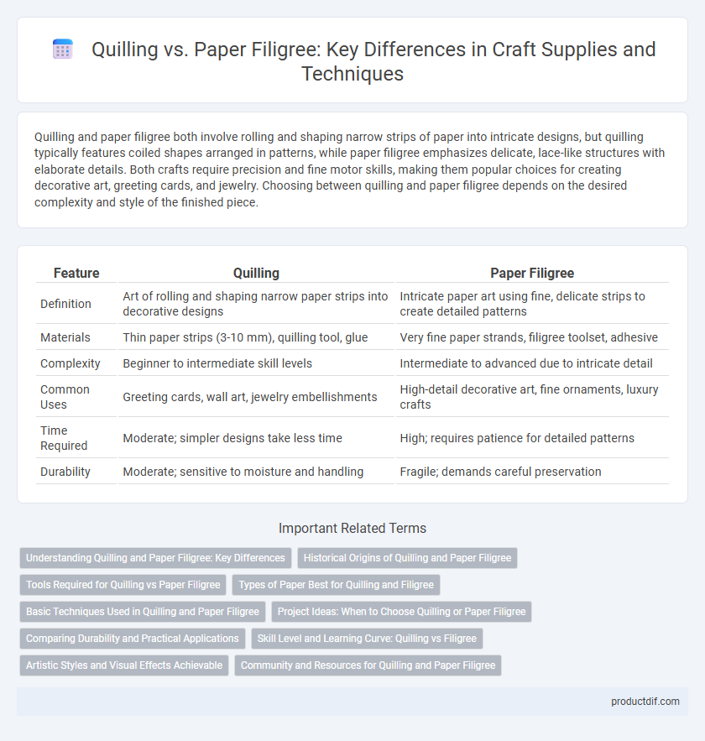
Task: Click the 'Paper Filigree' column header
Action: (532, 273)
